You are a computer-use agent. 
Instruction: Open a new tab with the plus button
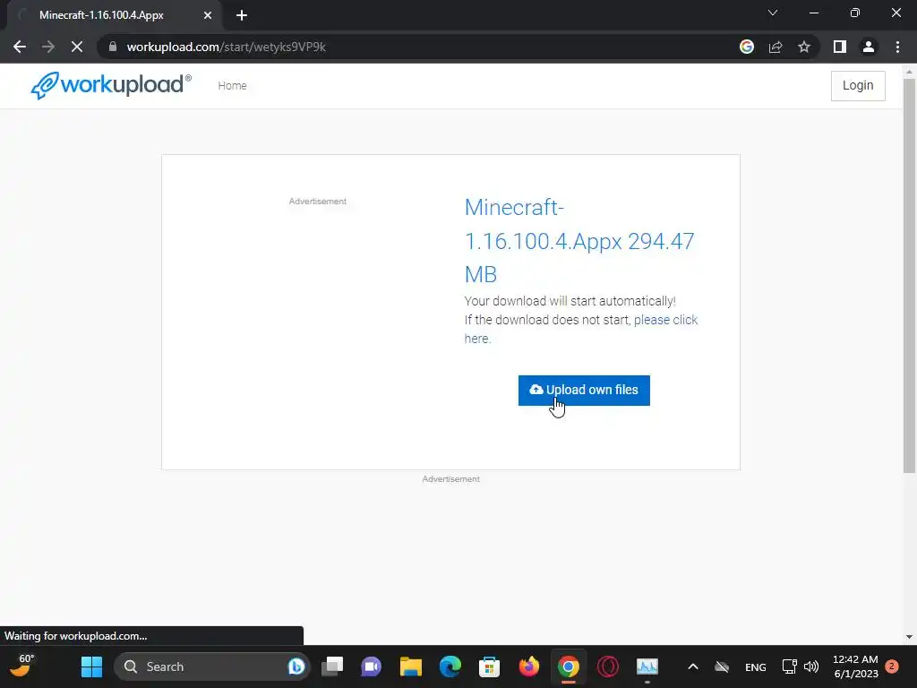coord(242,15)
